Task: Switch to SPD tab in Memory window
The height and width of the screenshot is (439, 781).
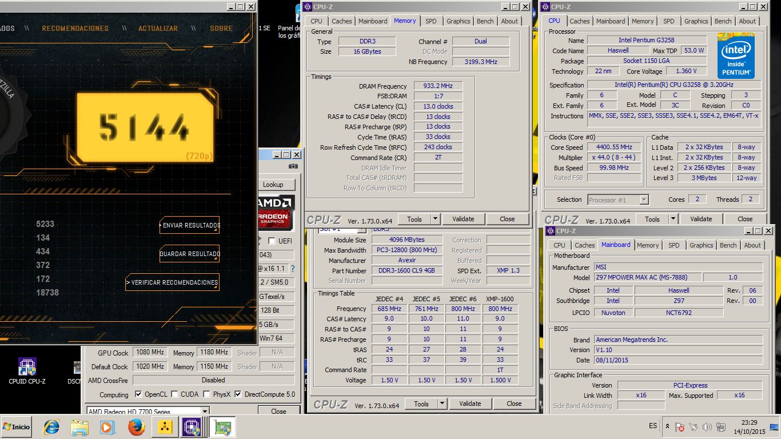Action: (x=431, y=21)
